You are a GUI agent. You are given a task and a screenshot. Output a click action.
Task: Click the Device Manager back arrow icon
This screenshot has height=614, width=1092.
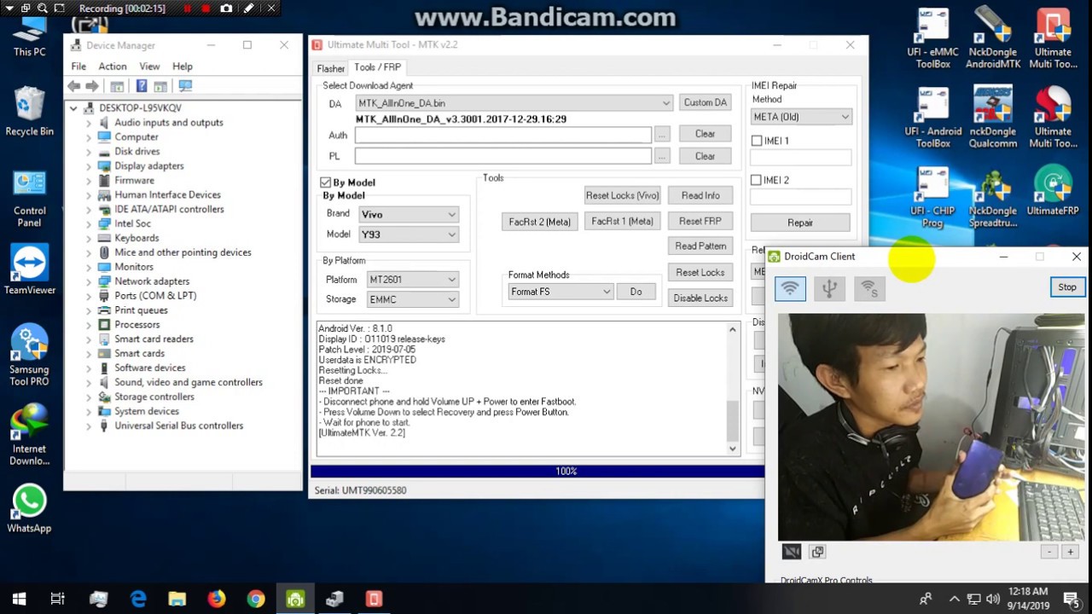(74, 86)
